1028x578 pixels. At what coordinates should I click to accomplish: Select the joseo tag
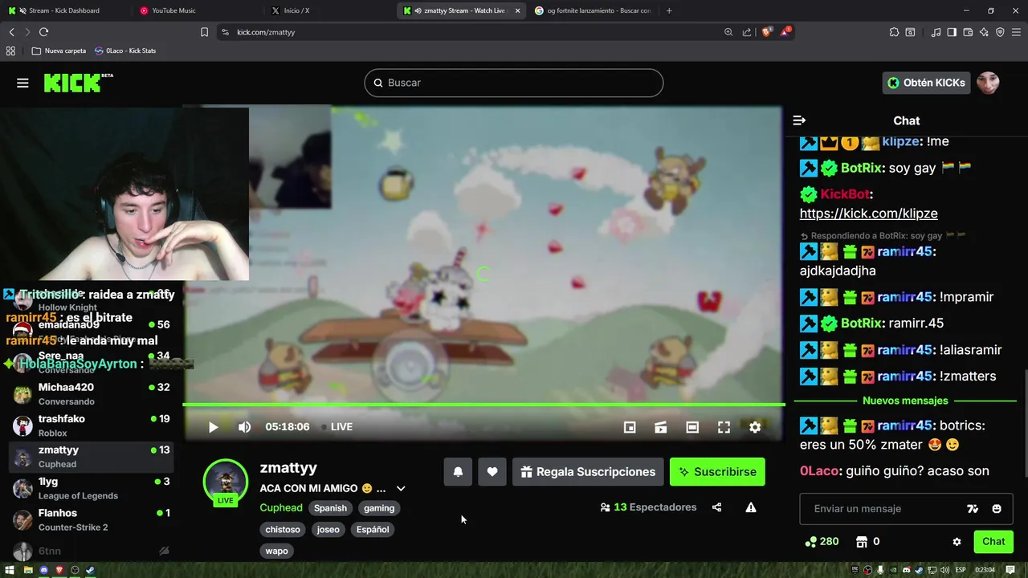point(328,530)
